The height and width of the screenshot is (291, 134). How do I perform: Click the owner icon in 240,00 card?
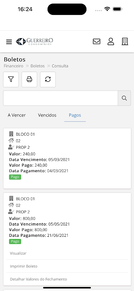point(11,147)
